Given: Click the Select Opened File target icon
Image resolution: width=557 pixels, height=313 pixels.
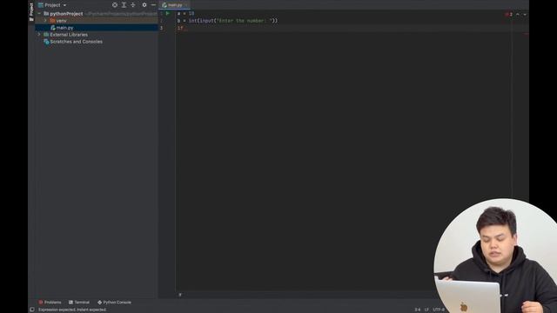Looking at the screenshot, I should point(115,5).
